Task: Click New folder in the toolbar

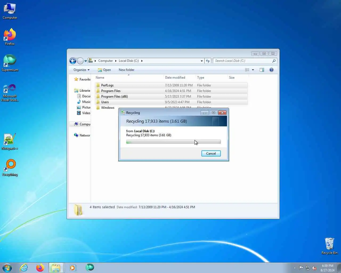Action: click(127, 70)
